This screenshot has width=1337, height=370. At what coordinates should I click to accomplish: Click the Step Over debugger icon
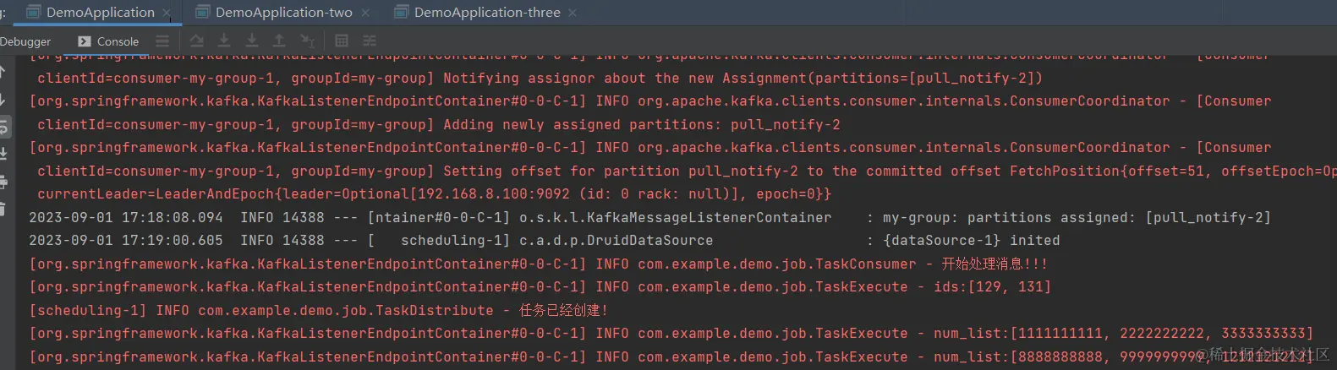[x=224, y=41]
